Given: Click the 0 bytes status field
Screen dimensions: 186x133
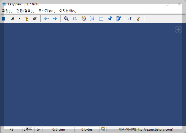Looking at the screenshot, I should point(87,129).
